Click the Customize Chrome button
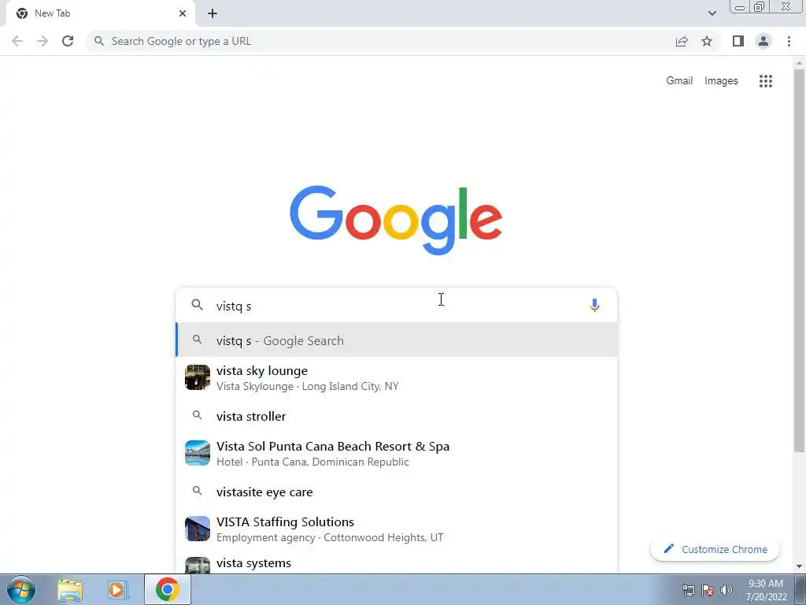 tap(715, 549)
